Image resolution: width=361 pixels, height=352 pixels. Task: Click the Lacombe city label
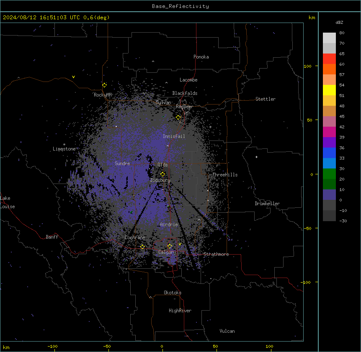coord(188,80)
